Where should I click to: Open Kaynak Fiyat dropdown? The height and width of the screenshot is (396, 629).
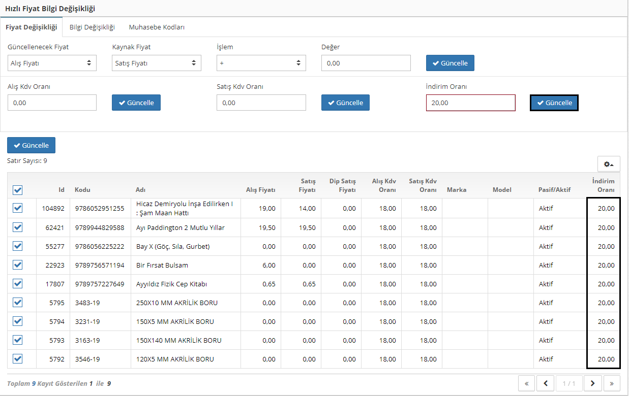pos(156,63)
